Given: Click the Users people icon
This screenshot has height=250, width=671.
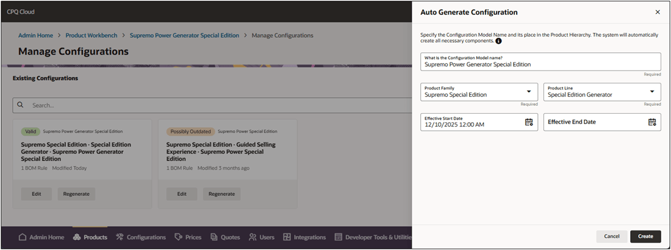Looking at the screenshot, I should pos(253,237).
